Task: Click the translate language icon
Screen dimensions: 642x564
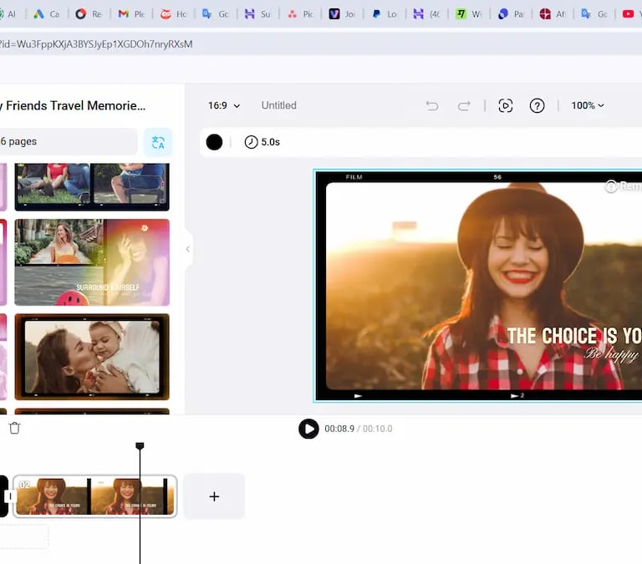Action: pos(158,142)
